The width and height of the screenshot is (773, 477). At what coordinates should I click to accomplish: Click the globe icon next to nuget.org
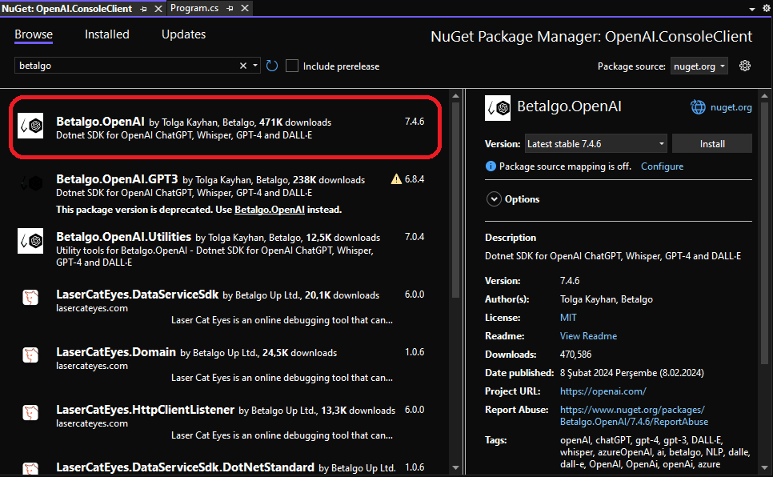[698, 107]
